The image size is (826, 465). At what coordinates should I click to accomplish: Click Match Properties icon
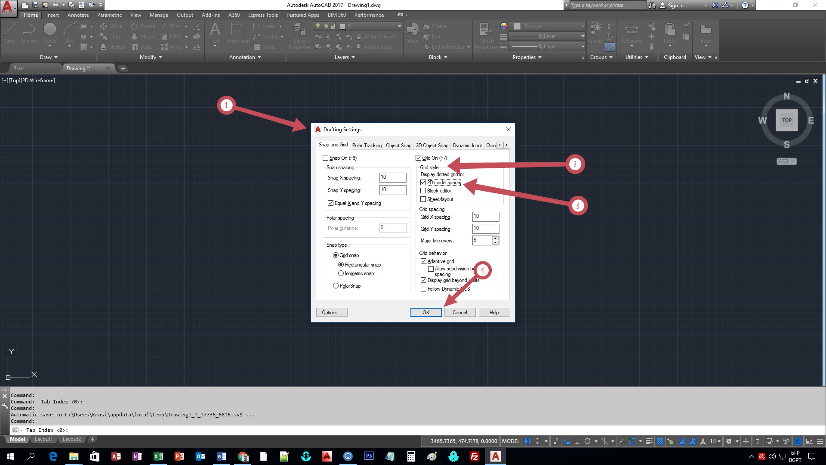[x=486, y=37]
